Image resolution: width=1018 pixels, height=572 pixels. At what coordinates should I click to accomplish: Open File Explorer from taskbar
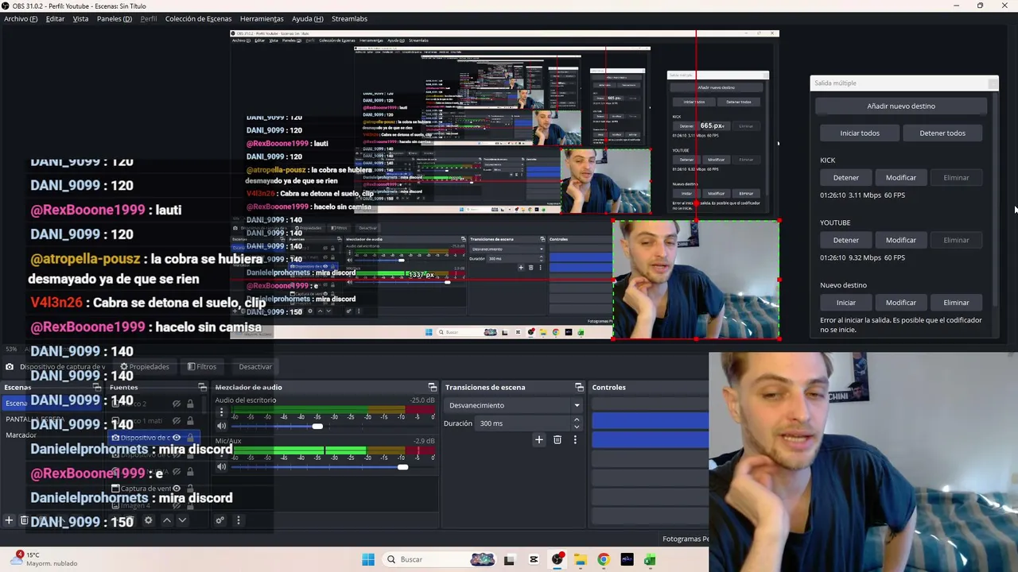(581, 559)
